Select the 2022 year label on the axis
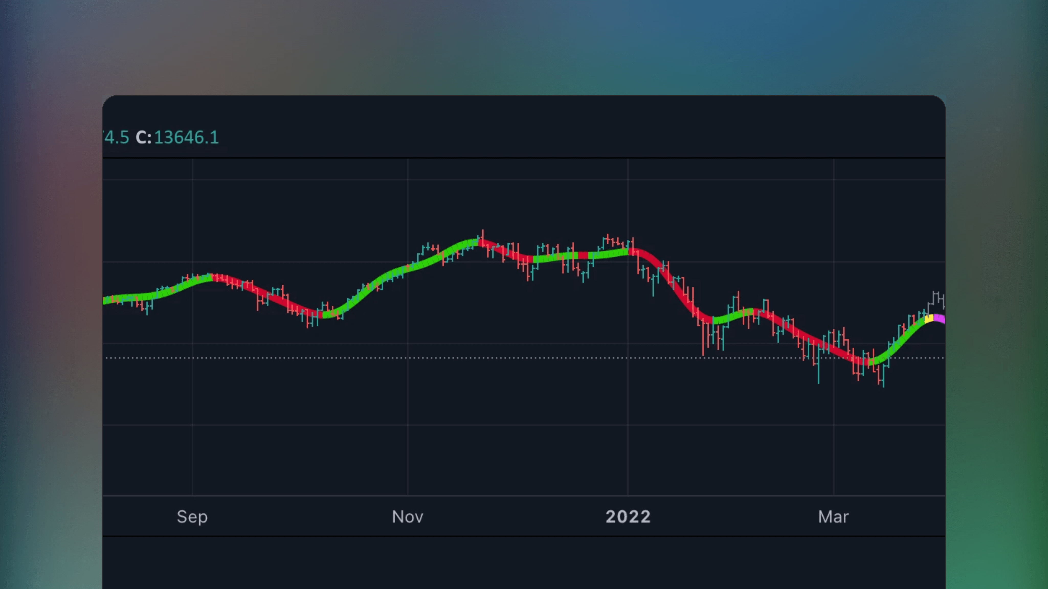Viewport: 1048px width, 589px height. (628, 517)
